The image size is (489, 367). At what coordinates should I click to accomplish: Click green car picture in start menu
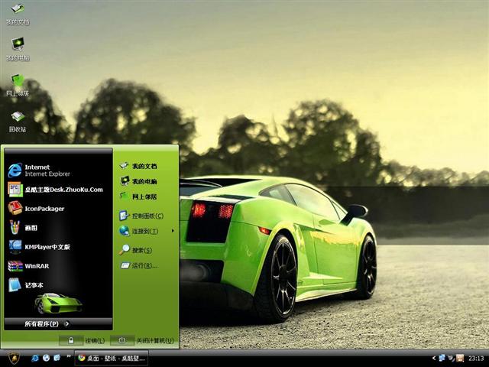click(x=58, y=303)
